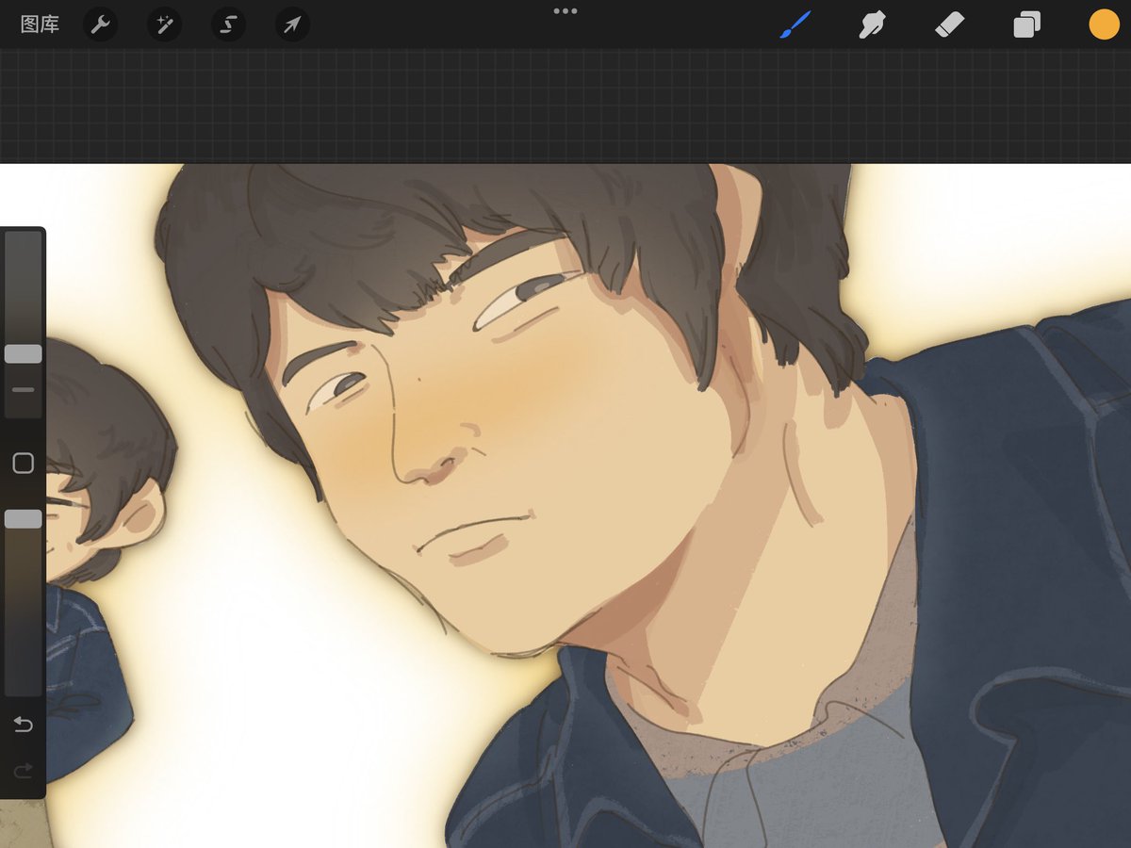1131x848 pixels.
Task: Tap the three-dot menu at top center
Action: click(x=565, y=11)
